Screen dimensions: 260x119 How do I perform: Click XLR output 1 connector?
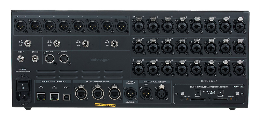[122, 26]
